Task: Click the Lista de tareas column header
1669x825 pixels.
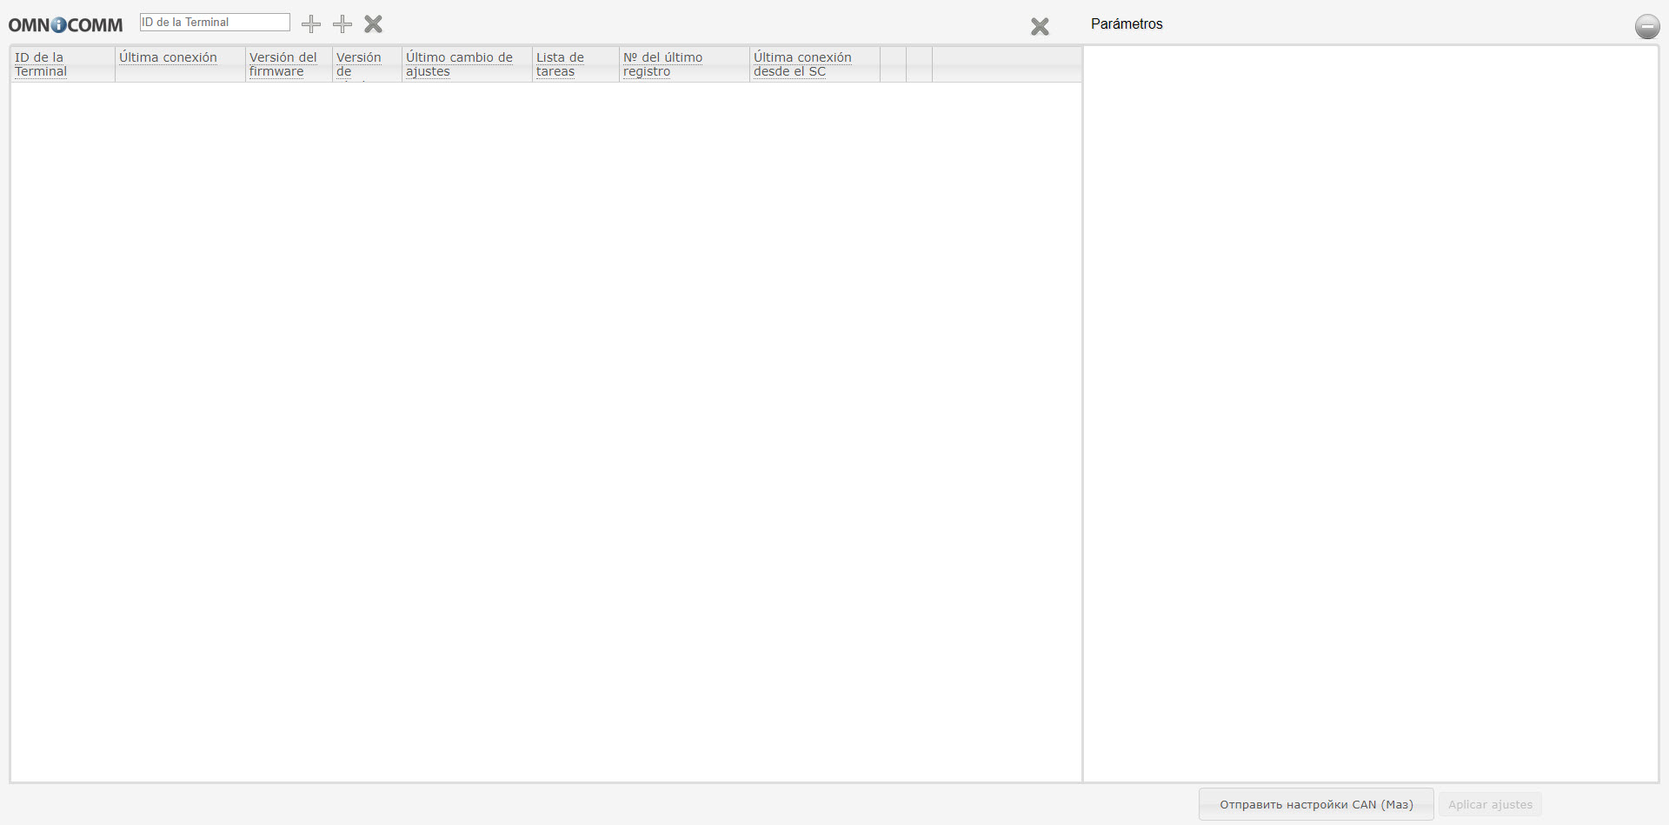Action: 560,64
